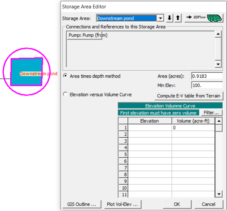
Task: Open the Filter... dialog
Action: pyautogui.click(x=212, y=113)
